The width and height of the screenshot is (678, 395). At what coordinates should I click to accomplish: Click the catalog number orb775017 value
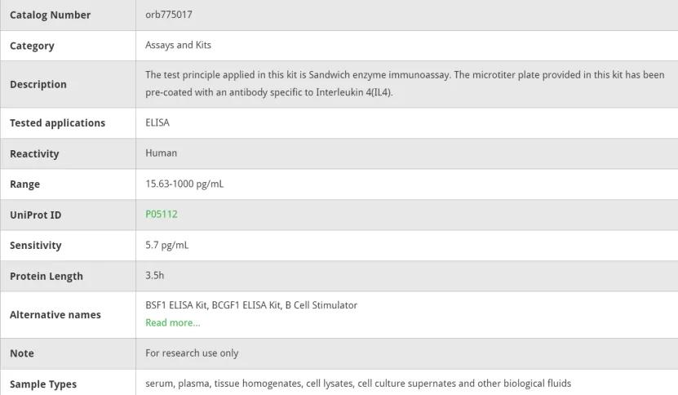(x=168, y=15)
